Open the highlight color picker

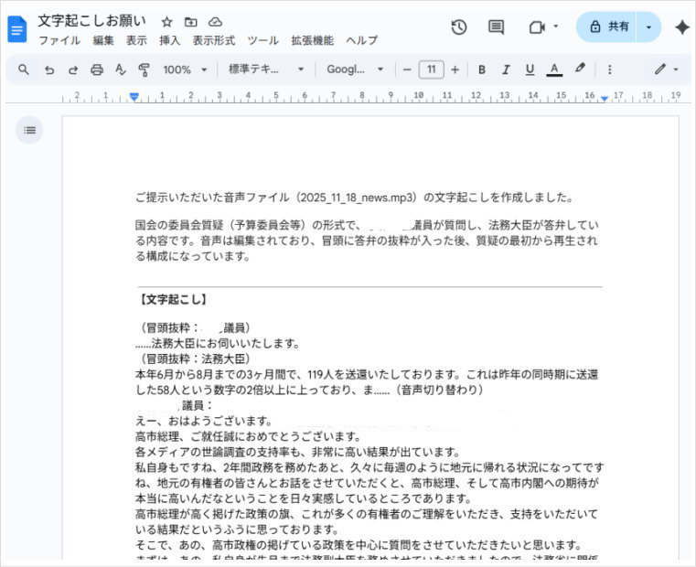pos(579,70)
